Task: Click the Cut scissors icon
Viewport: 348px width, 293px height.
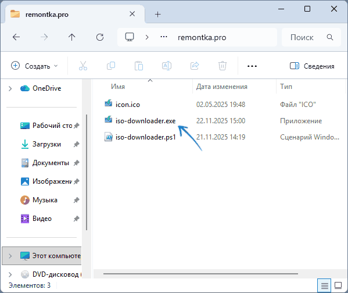Action: 83,66
